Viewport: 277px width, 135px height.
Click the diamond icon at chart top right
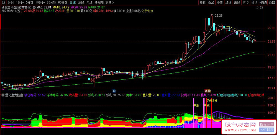[x=257, y=7]
